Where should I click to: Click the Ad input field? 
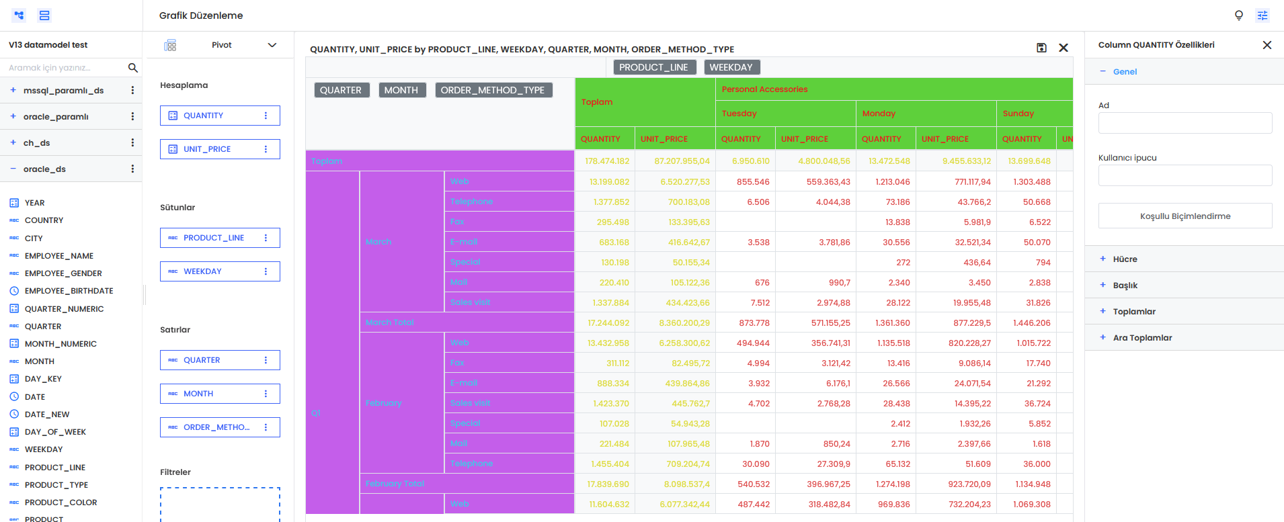1185,123
